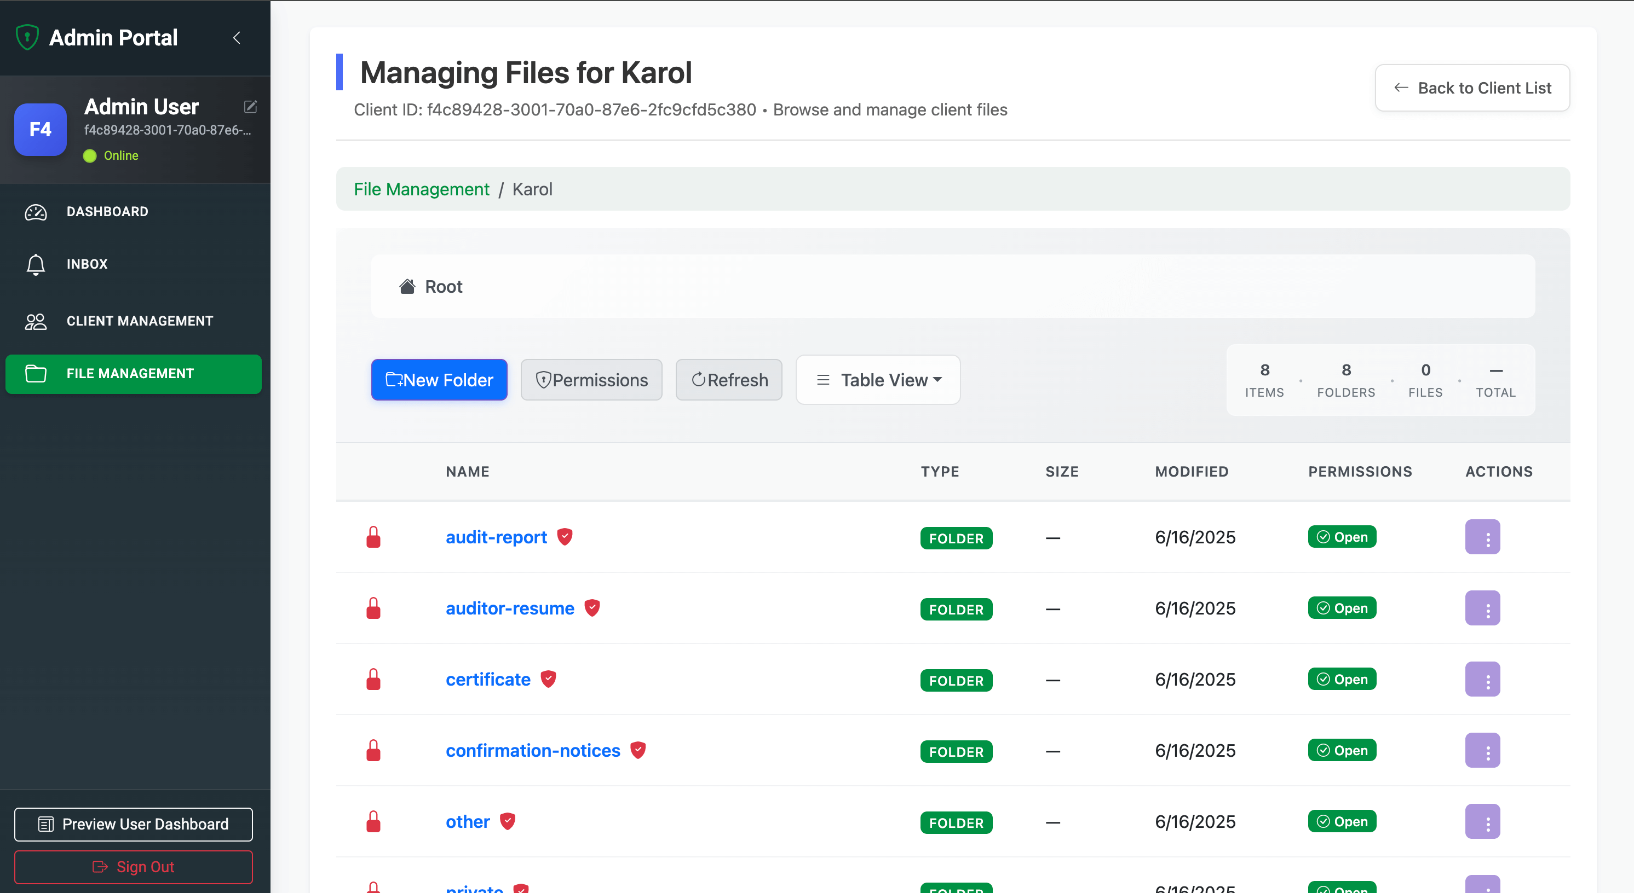Image resolution: width=1634 pixels, height=893 pixels.
Task: Open the Table View dropdown
Action: click(x=878, y=379)
